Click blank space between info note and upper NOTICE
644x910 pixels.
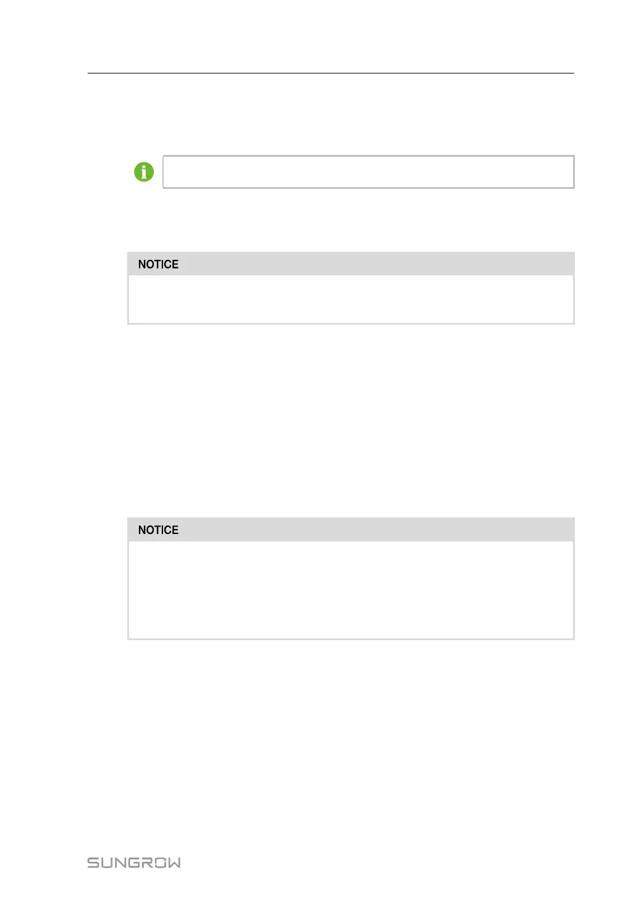[x=351, y=220]
